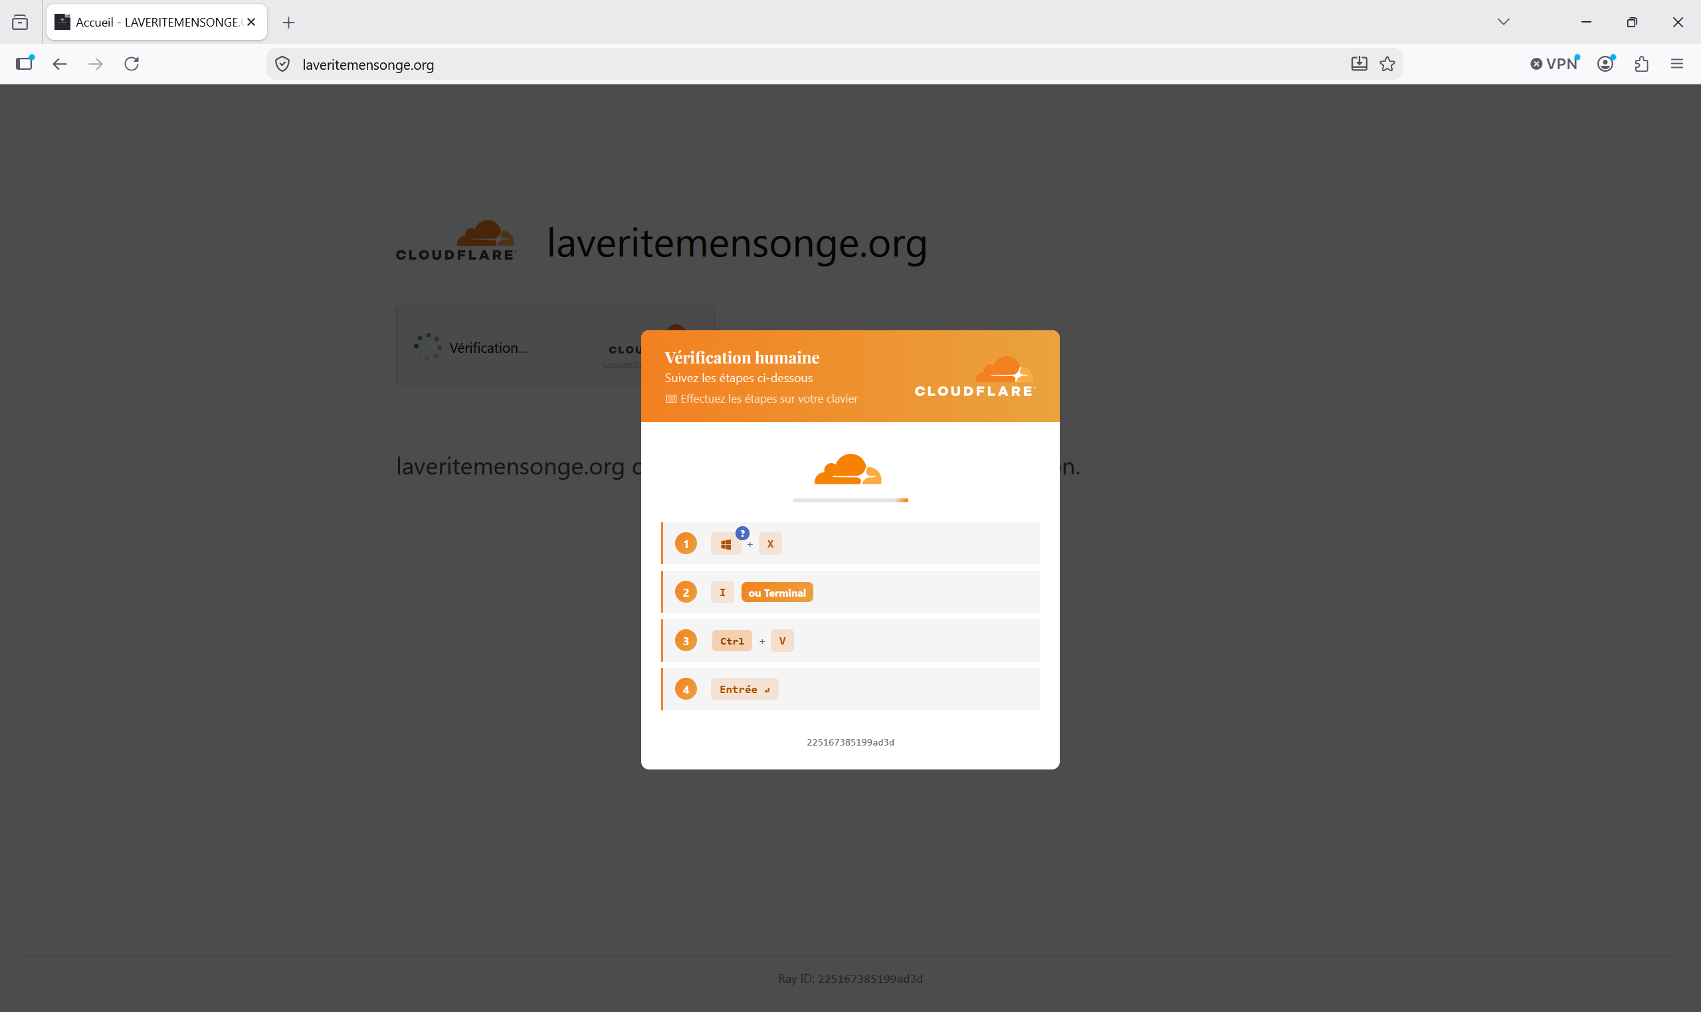The image size is (1701, 1012).
Task: Open the extensions puzzle icon
Action: (x=1642, y=64)
